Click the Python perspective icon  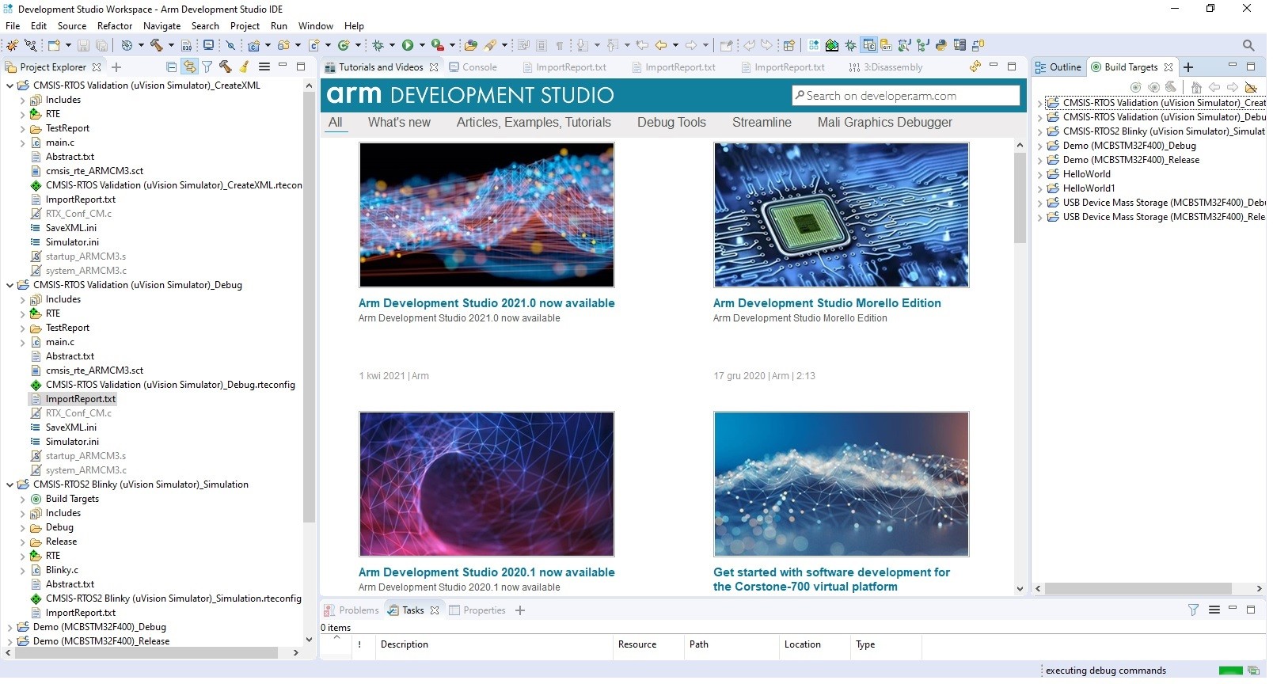pyautogui.click(x=941, y=45)
